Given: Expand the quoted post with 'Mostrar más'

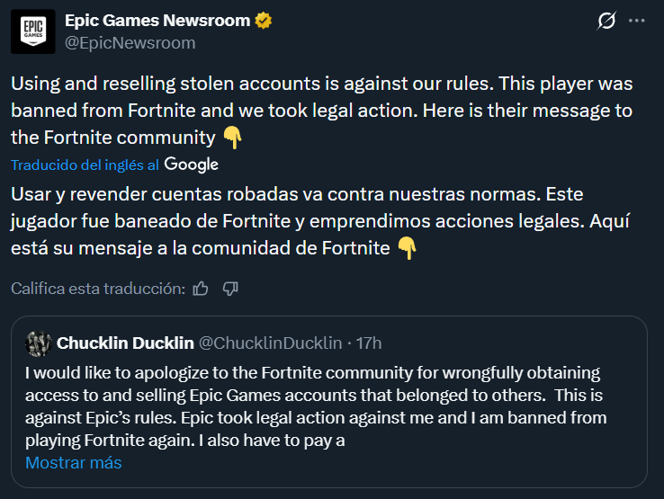Looking at the screenshot, I should (73, 463).
